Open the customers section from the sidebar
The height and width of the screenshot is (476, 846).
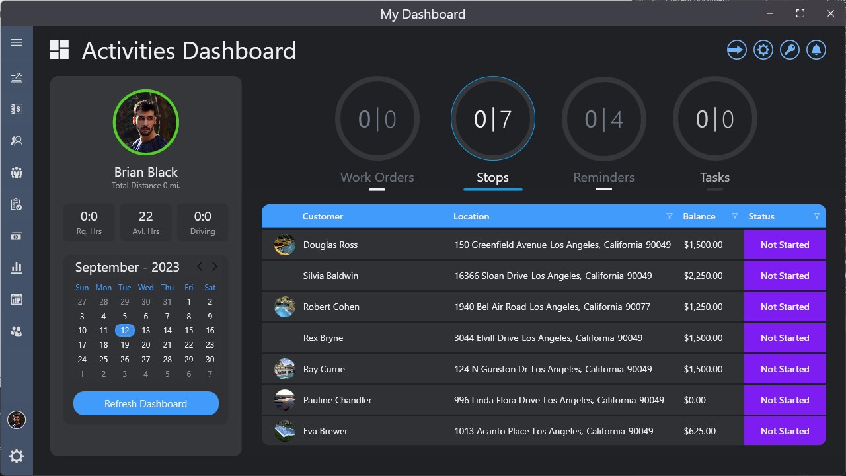[x=17, y=141]
